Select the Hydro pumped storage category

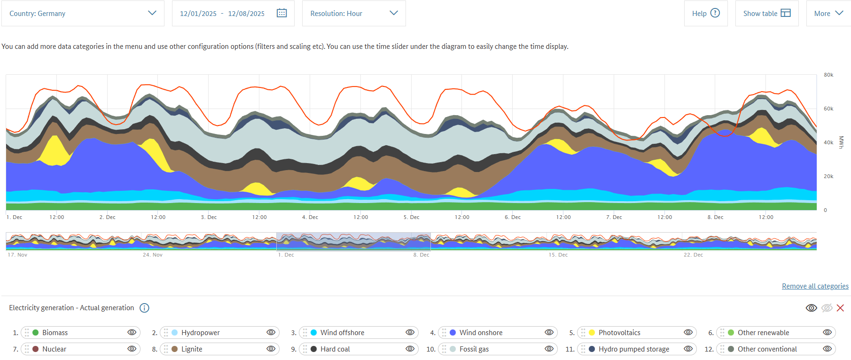(633, 349)
